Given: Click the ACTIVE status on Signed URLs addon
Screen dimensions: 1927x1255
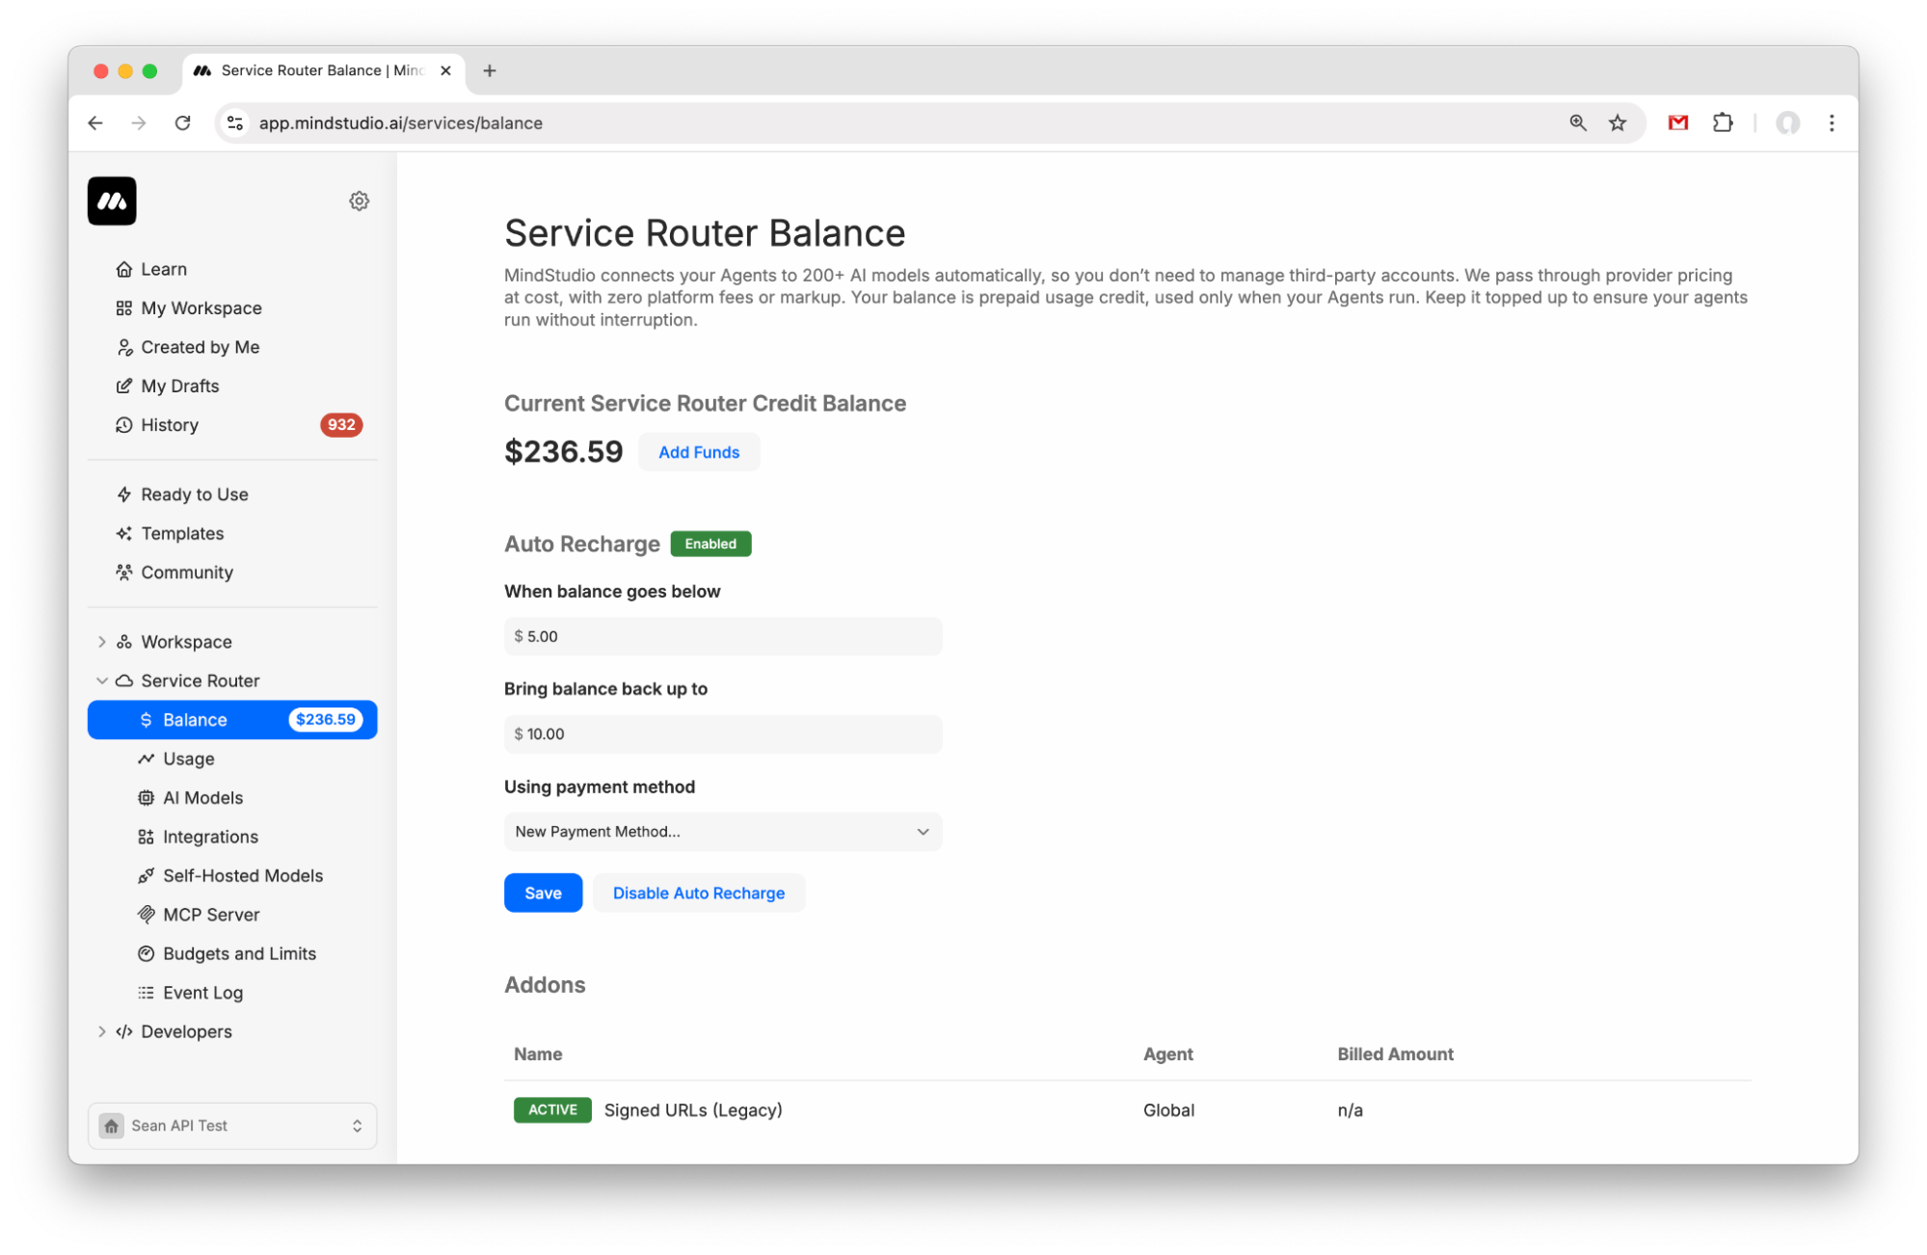Looking at the screenshot, I should click(551, 1109).
